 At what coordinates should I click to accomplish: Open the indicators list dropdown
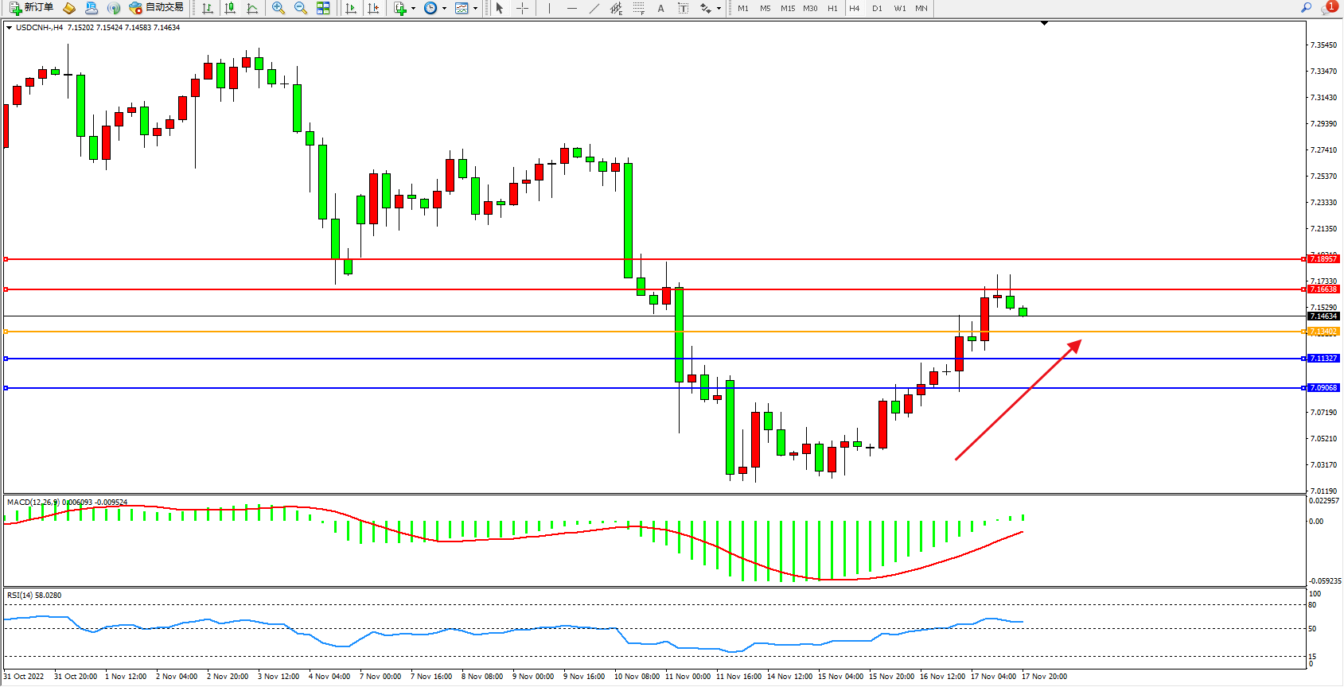[413, 8]
